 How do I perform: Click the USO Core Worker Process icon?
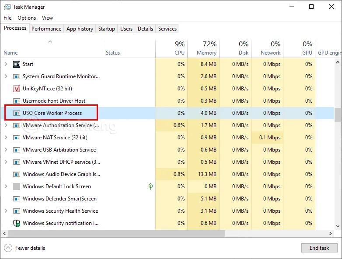coord(17,113)
